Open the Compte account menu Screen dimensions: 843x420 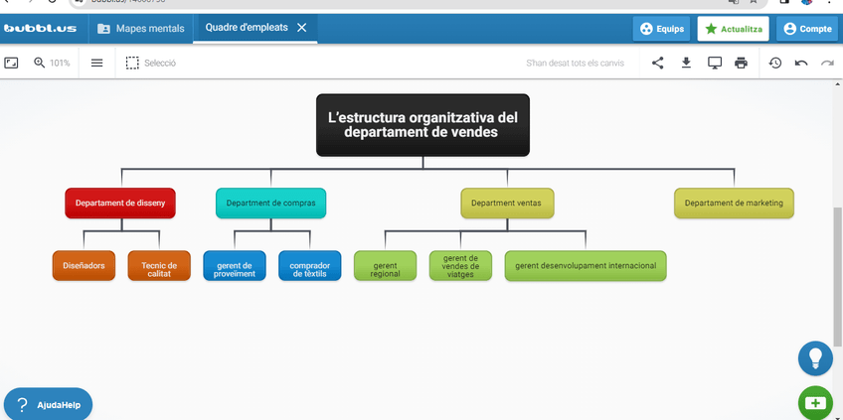coord(806,29)
